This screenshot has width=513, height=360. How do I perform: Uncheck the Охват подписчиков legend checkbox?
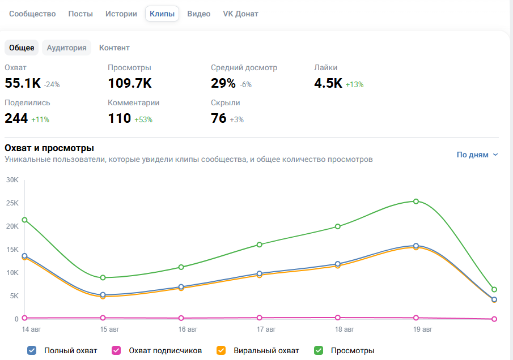coord(116,350)
